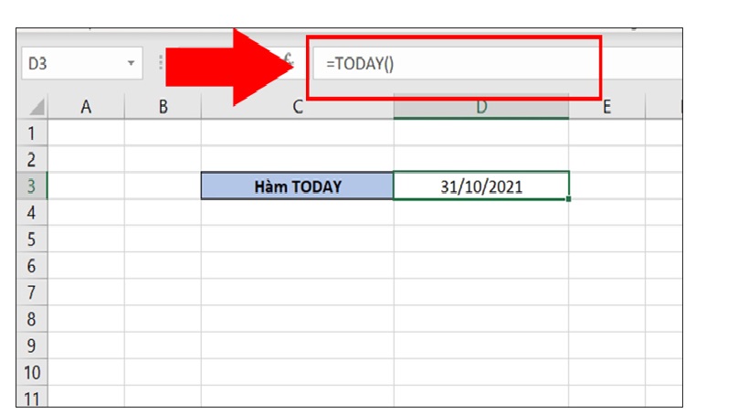Click the cell labeled Hàm TODAY
Screen dimensions: 738x414
[x=298, y=186]
